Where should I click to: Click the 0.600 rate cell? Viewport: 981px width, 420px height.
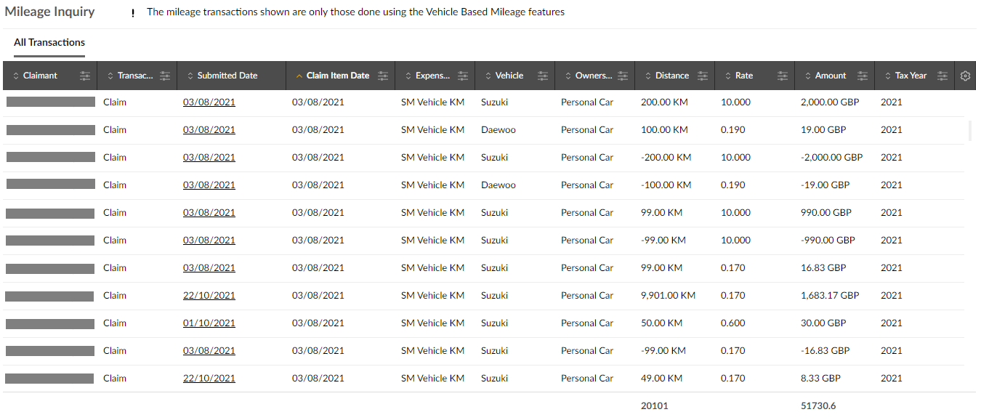coord(732,323)
